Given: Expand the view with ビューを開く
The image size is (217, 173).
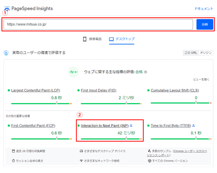Looking at the screenshot, I should point(201,79).
